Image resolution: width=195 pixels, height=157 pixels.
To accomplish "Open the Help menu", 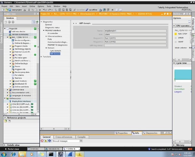I will click(64, 6).
